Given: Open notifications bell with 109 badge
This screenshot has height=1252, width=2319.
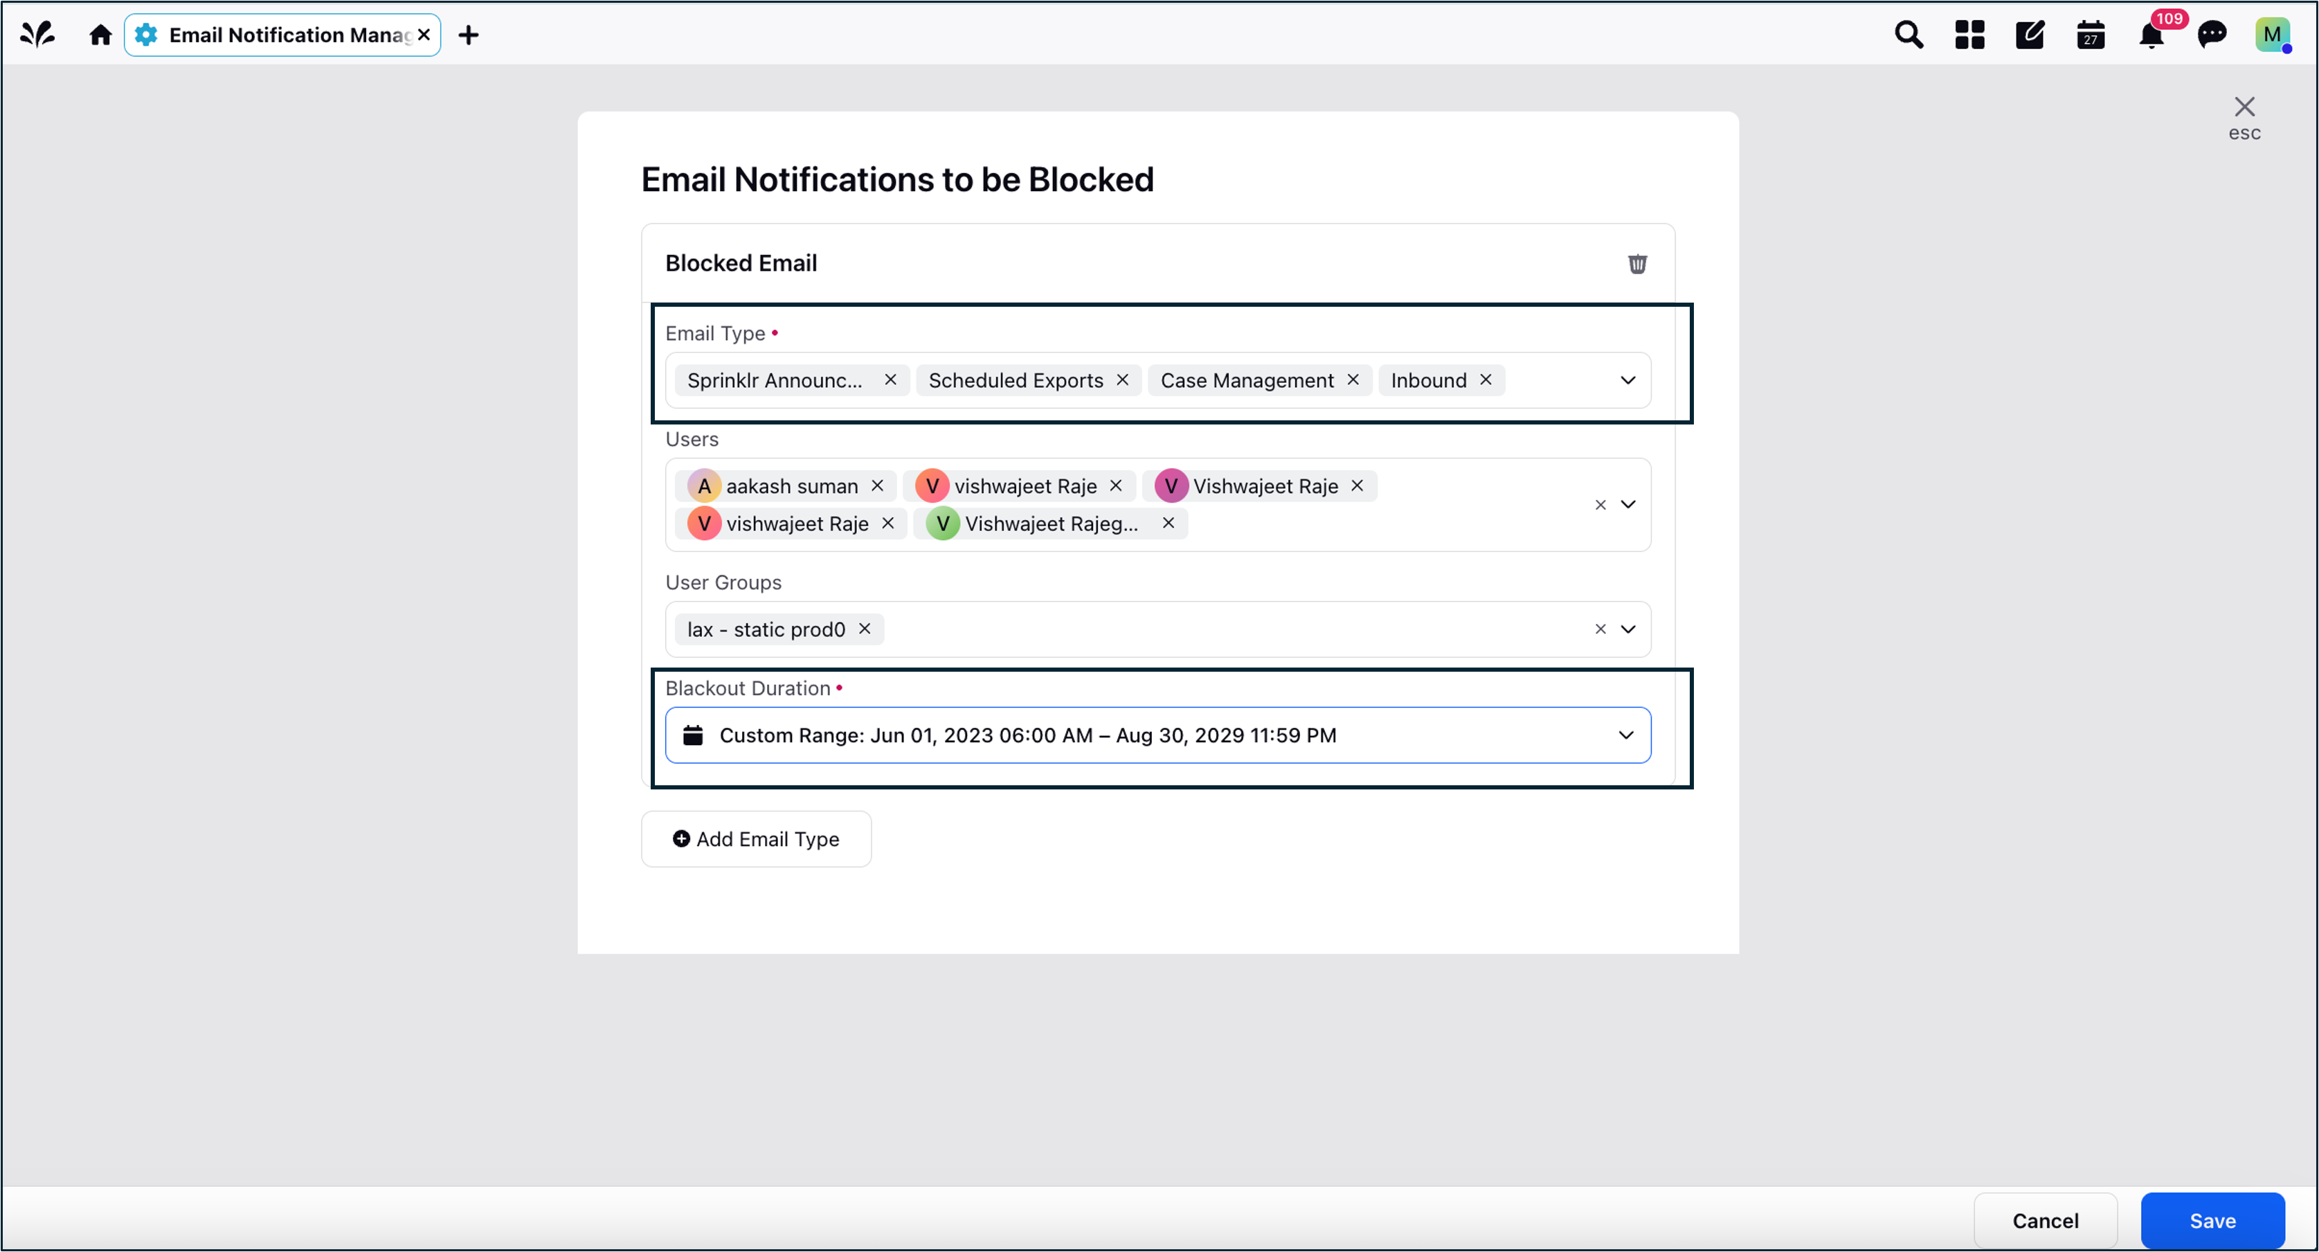Looking at the screenshot, I should point(2151,35).
